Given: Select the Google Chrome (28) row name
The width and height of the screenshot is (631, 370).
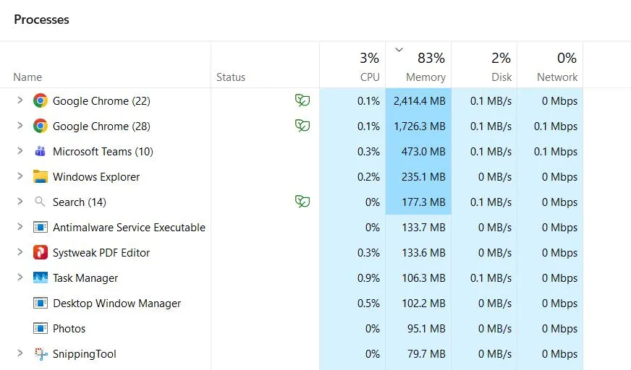Looking at the screenshot, I should 101,126.
